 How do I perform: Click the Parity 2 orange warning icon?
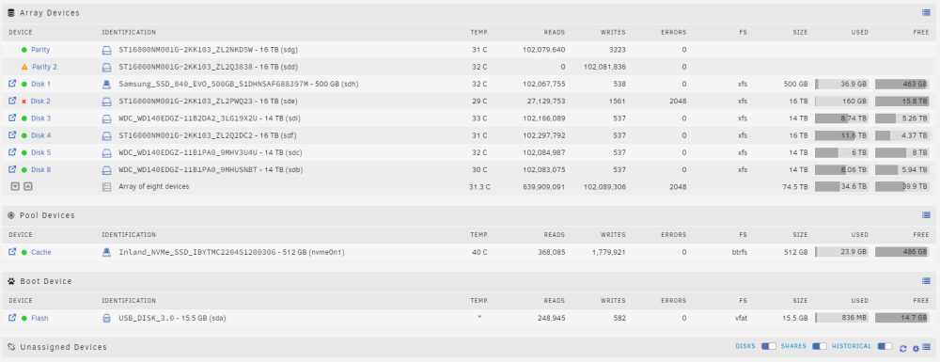click(x=24, y=67)
